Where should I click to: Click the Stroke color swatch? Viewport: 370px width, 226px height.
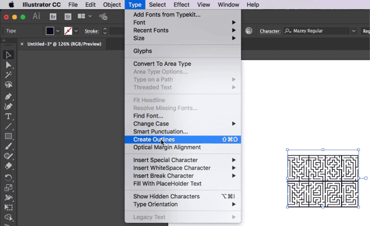68,31
